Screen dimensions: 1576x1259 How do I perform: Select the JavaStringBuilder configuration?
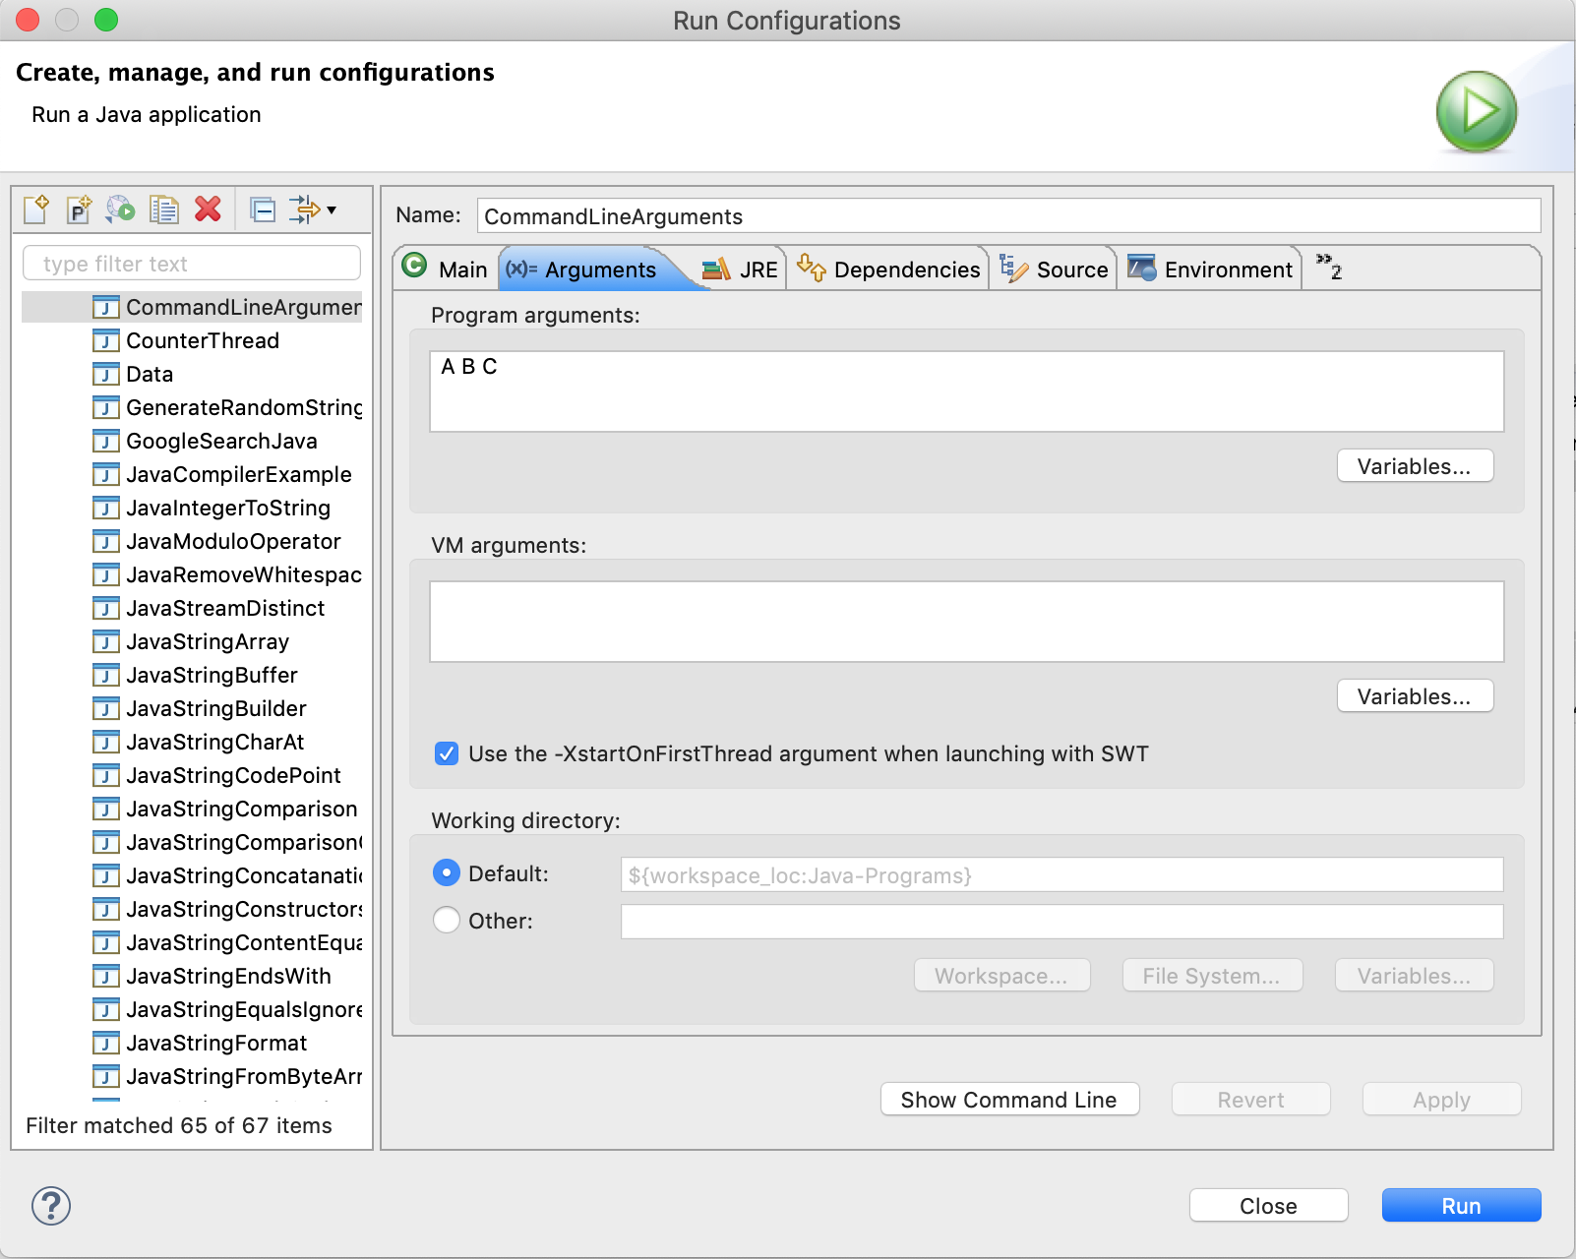200,708
